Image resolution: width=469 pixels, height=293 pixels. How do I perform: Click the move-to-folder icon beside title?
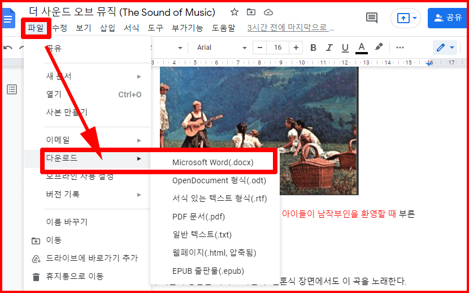point(251,12)
